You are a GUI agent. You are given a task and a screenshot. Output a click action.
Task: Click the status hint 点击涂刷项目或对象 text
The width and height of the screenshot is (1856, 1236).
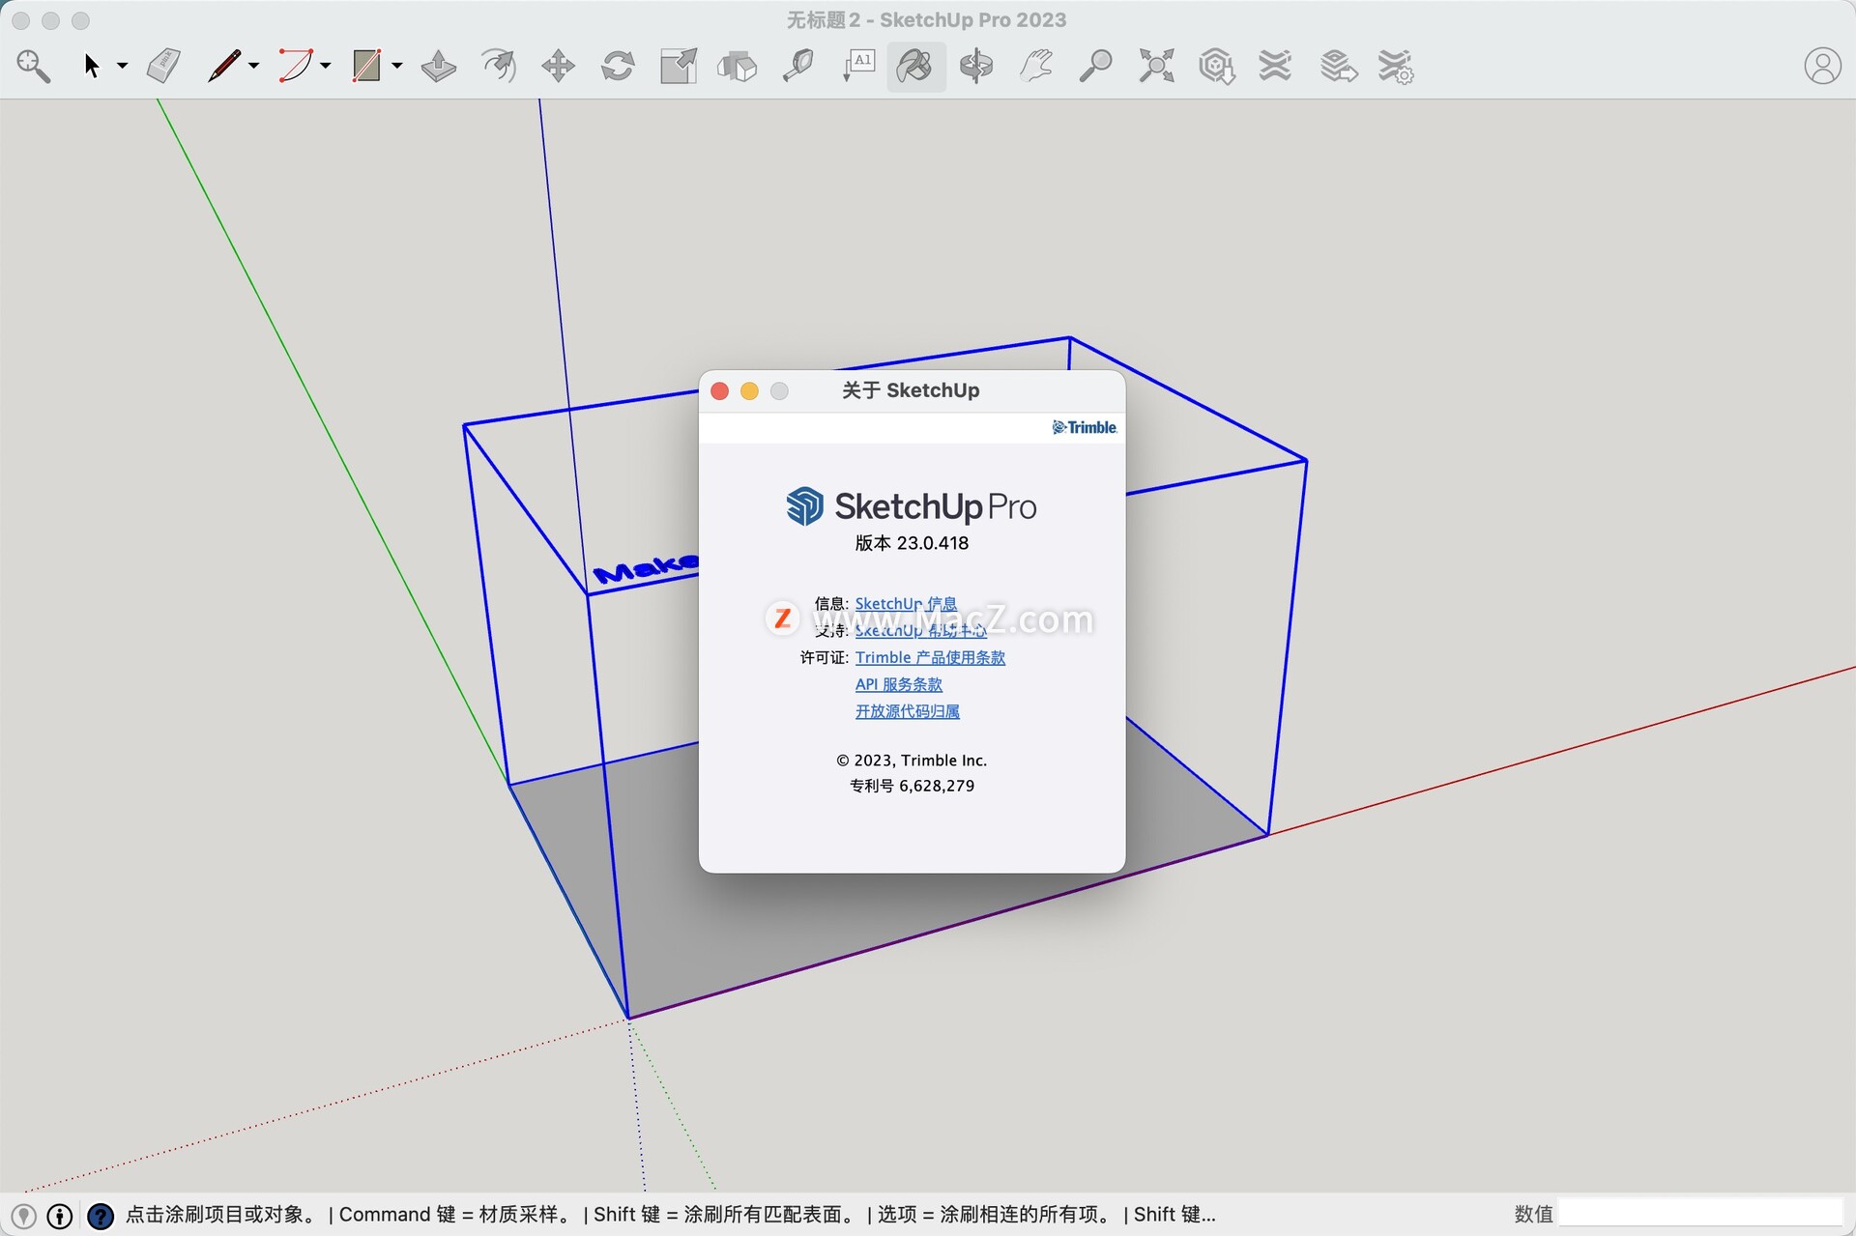[221, 1215]
